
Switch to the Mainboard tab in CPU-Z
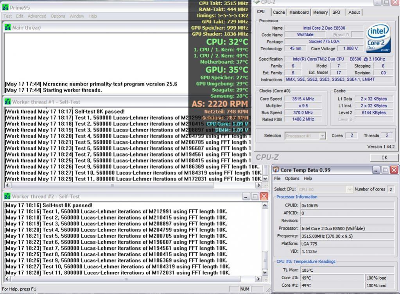299,12
